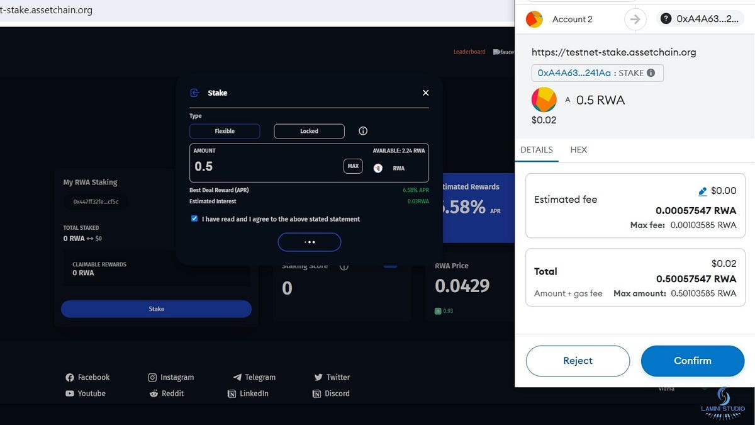Viewport: 755px width, 425px height.
Task: Uncheck the agree to statement checkbox
Action: pos(194,218)
